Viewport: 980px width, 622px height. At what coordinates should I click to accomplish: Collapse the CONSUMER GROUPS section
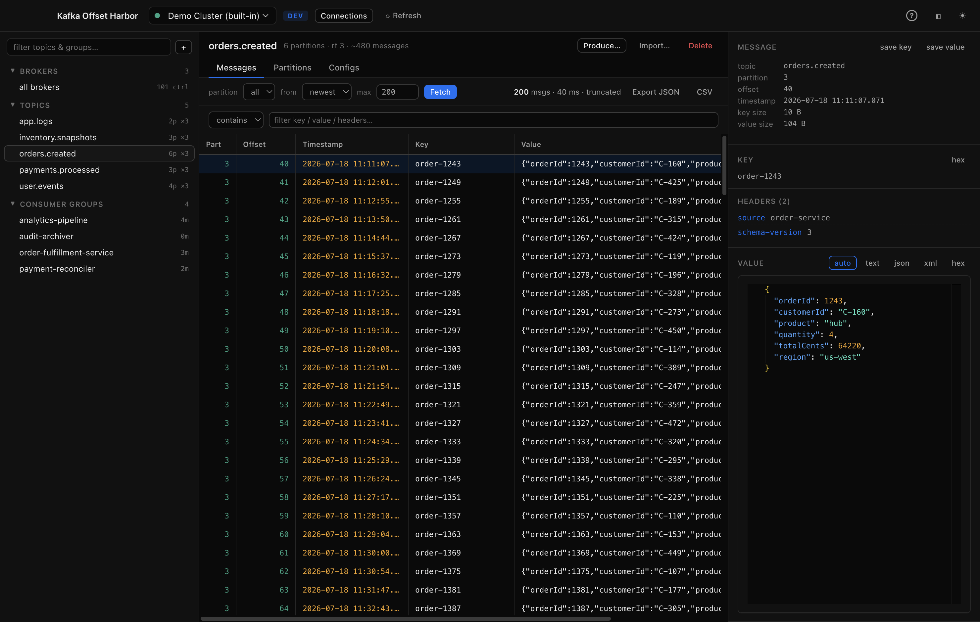point(13,204)
